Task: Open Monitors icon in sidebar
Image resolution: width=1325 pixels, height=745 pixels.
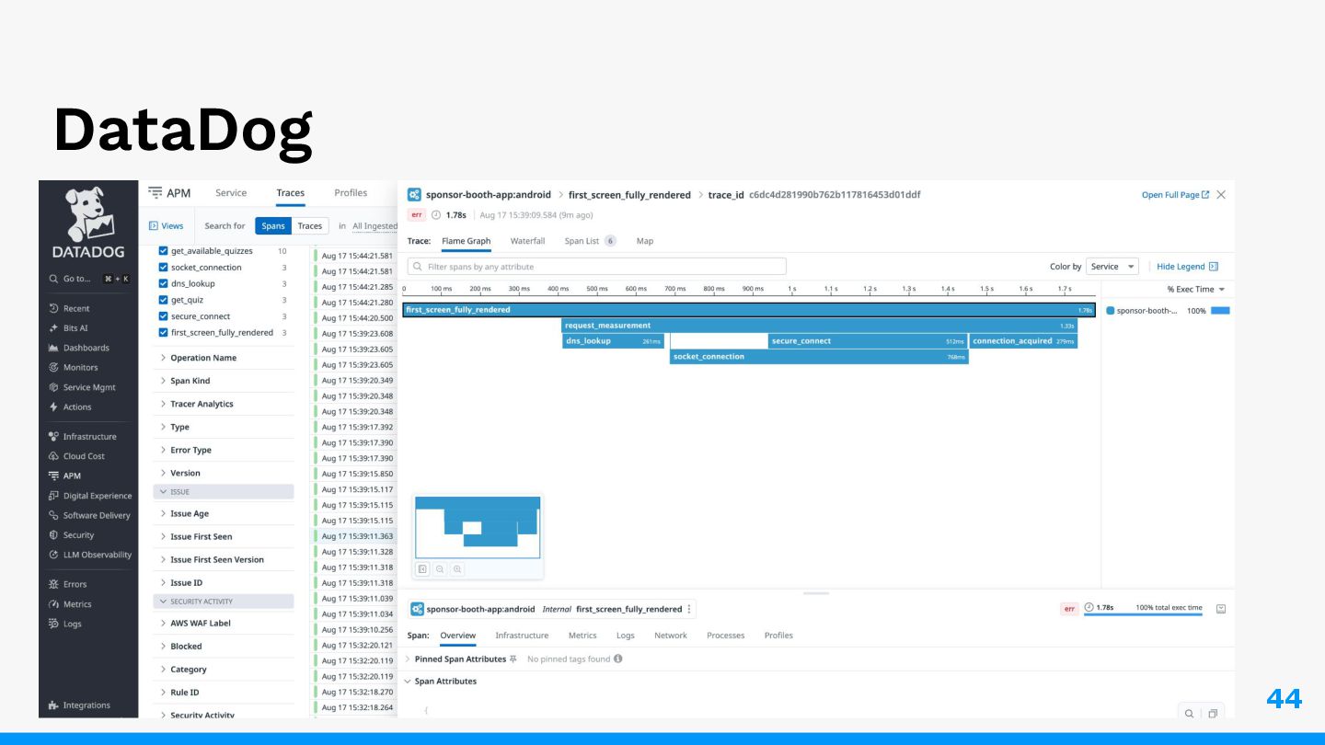Action: click(x=53, y=368)
